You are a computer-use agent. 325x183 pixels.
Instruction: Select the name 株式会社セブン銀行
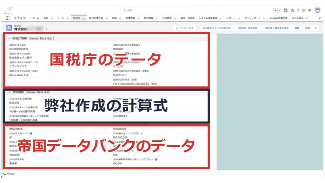[x=21, y=58]
